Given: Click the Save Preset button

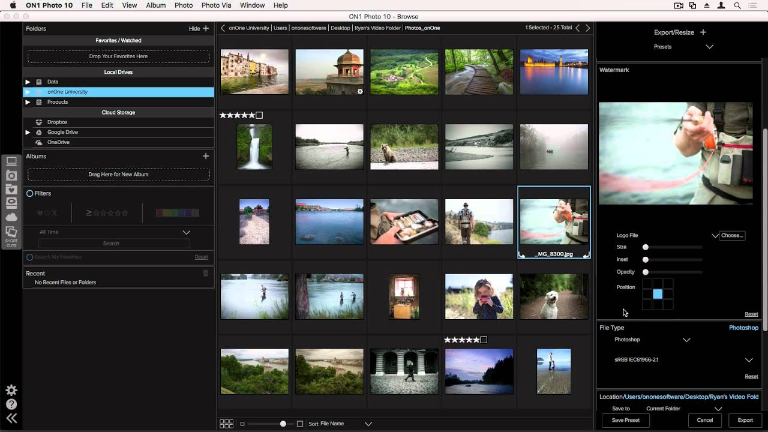Looking at the screenshot, I should pyautogui.click(x=626, y=420).
